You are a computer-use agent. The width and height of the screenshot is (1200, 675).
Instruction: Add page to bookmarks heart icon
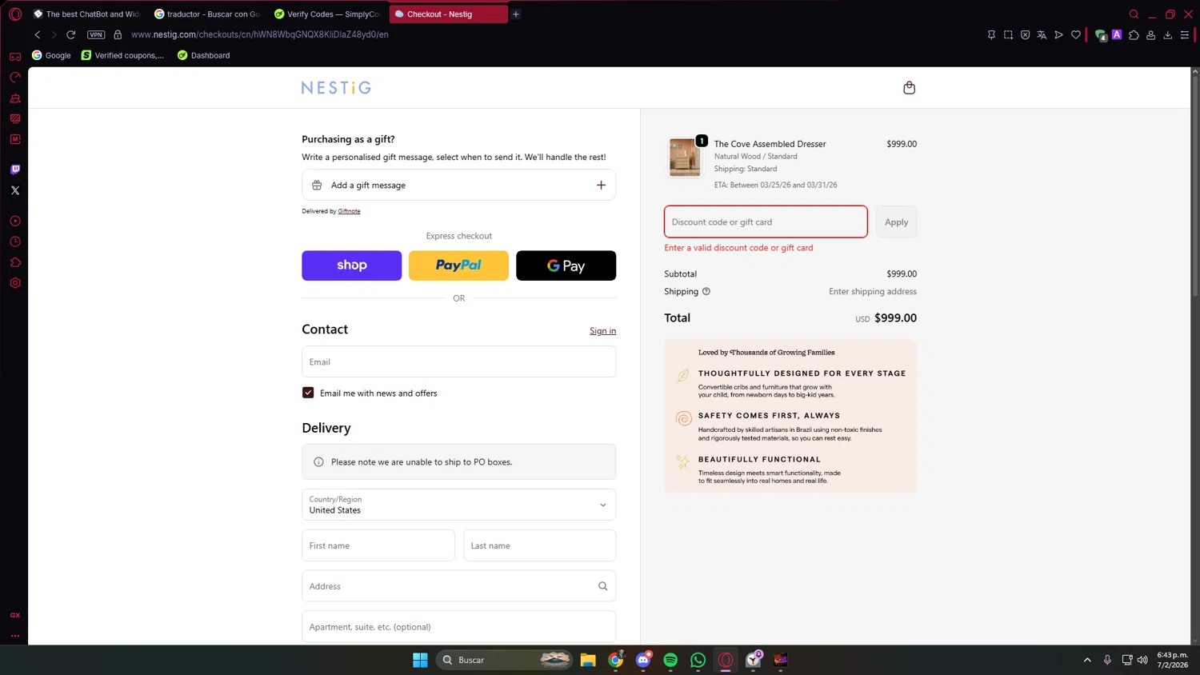click(1076, 35)
